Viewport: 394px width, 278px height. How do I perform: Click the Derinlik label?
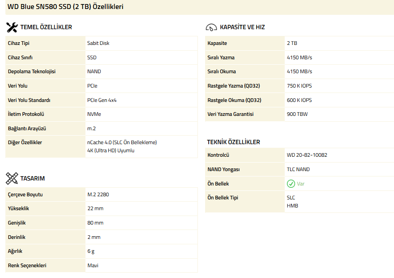click(x=17, y=237)
